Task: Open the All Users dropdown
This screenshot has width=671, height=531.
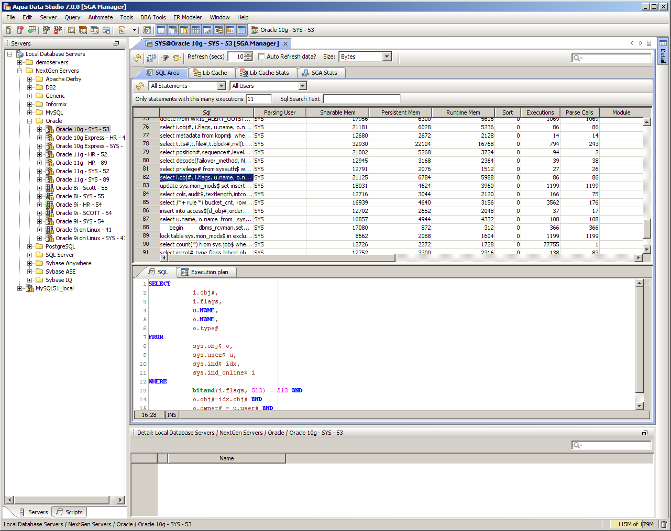Action: click(302, 86)
